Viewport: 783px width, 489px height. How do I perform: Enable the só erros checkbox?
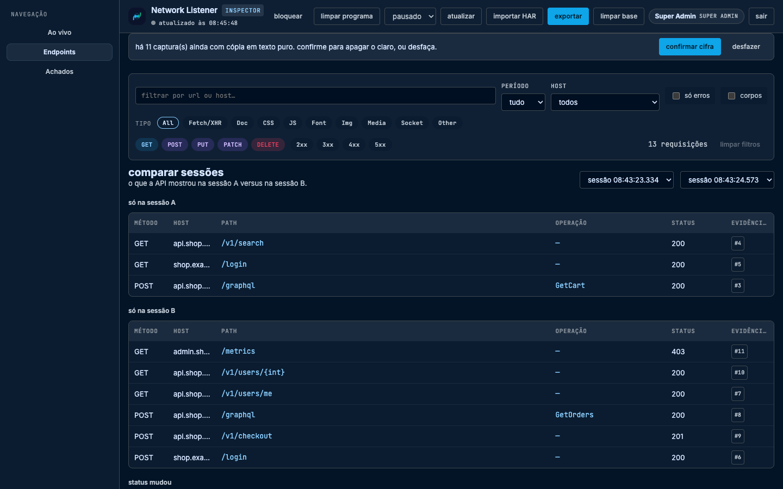click(676, 96)
